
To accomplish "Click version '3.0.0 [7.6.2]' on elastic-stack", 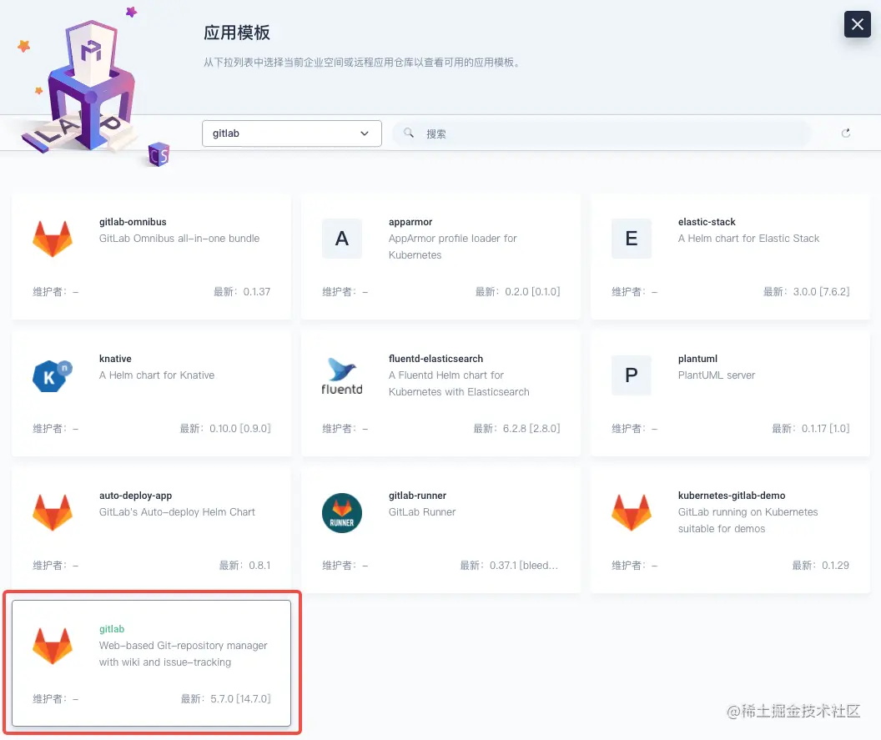I will (821, 292).
